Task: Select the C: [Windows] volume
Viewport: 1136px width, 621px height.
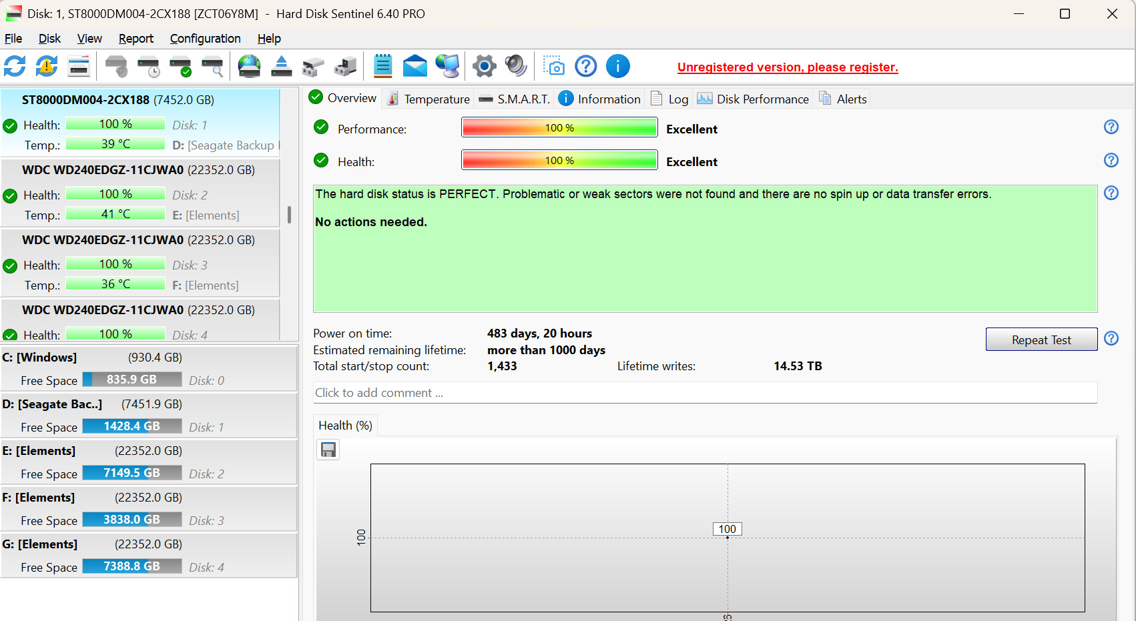Action: [149, 368]
